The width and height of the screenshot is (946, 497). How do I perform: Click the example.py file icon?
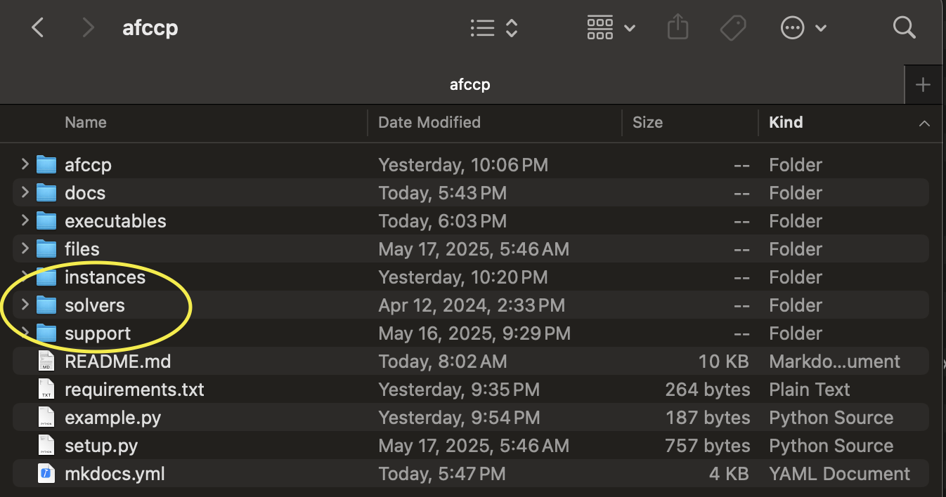[x=46, y=417]
